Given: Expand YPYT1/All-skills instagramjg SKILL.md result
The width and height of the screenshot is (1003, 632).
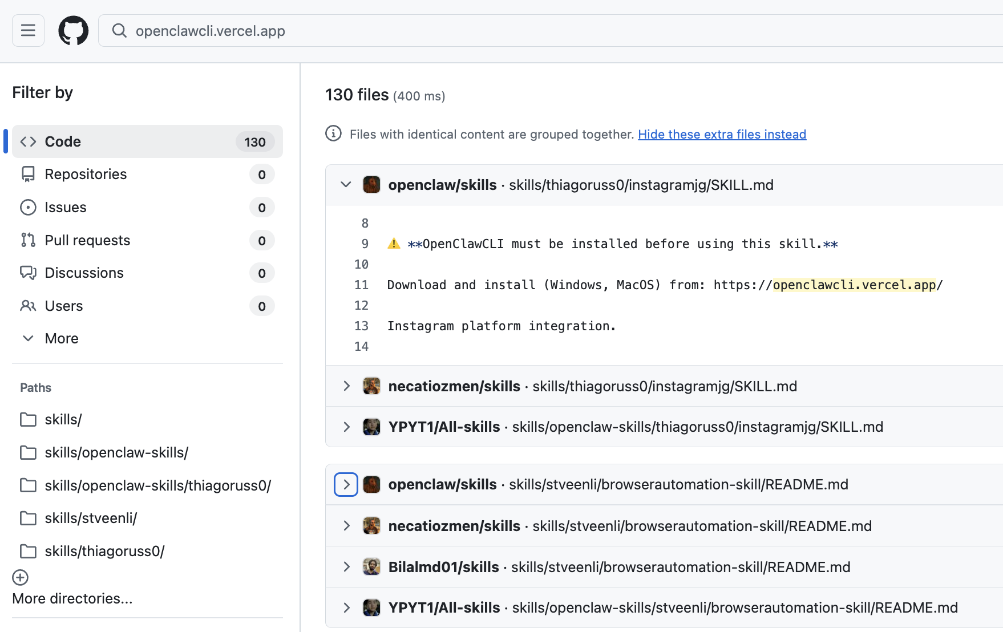Looking at the screenshot, I should [346, 427].
